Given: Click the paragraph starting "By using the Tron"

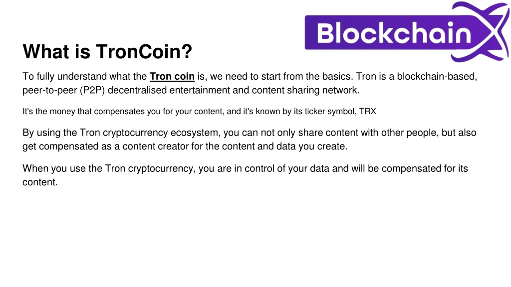Looking at the screenshot, I should point(250,140).
